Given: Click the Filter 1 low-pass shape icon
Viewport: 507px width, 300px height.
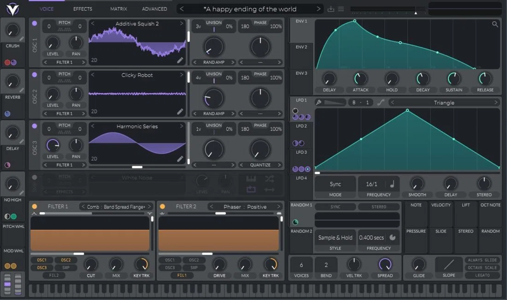Looking at the screenshot, I should tap(34, 214).
